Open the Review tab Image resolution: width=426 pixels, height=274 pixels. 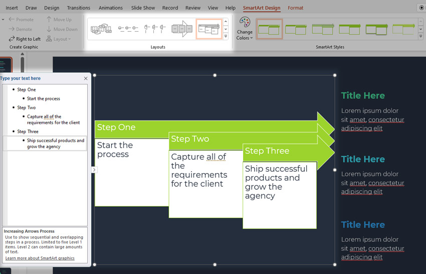pos(193,8)
